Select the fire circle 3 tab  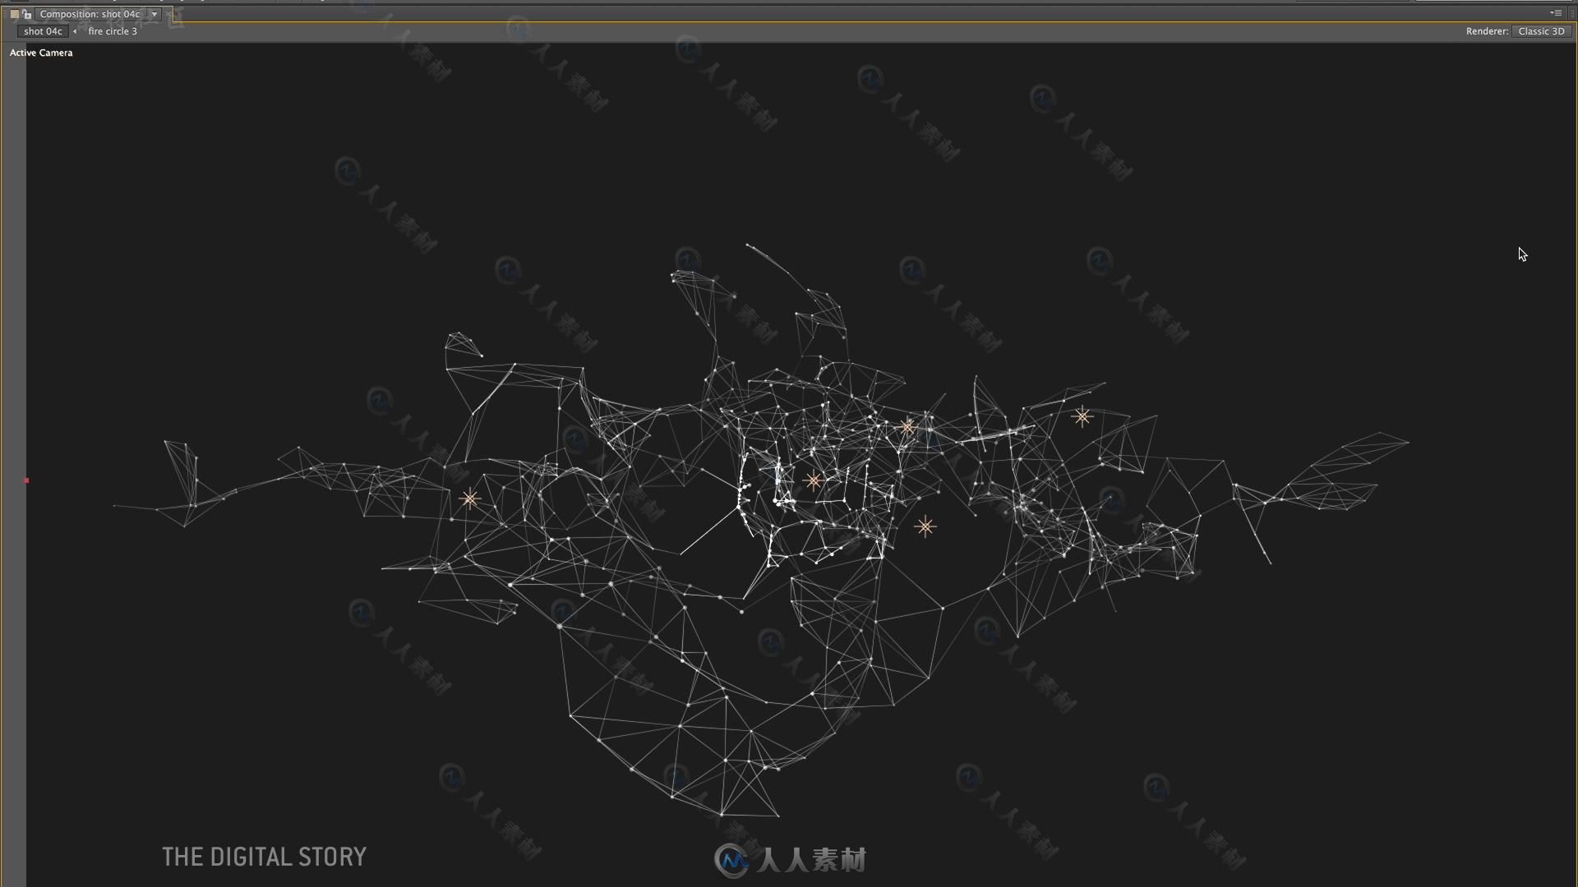pos(112,30)
